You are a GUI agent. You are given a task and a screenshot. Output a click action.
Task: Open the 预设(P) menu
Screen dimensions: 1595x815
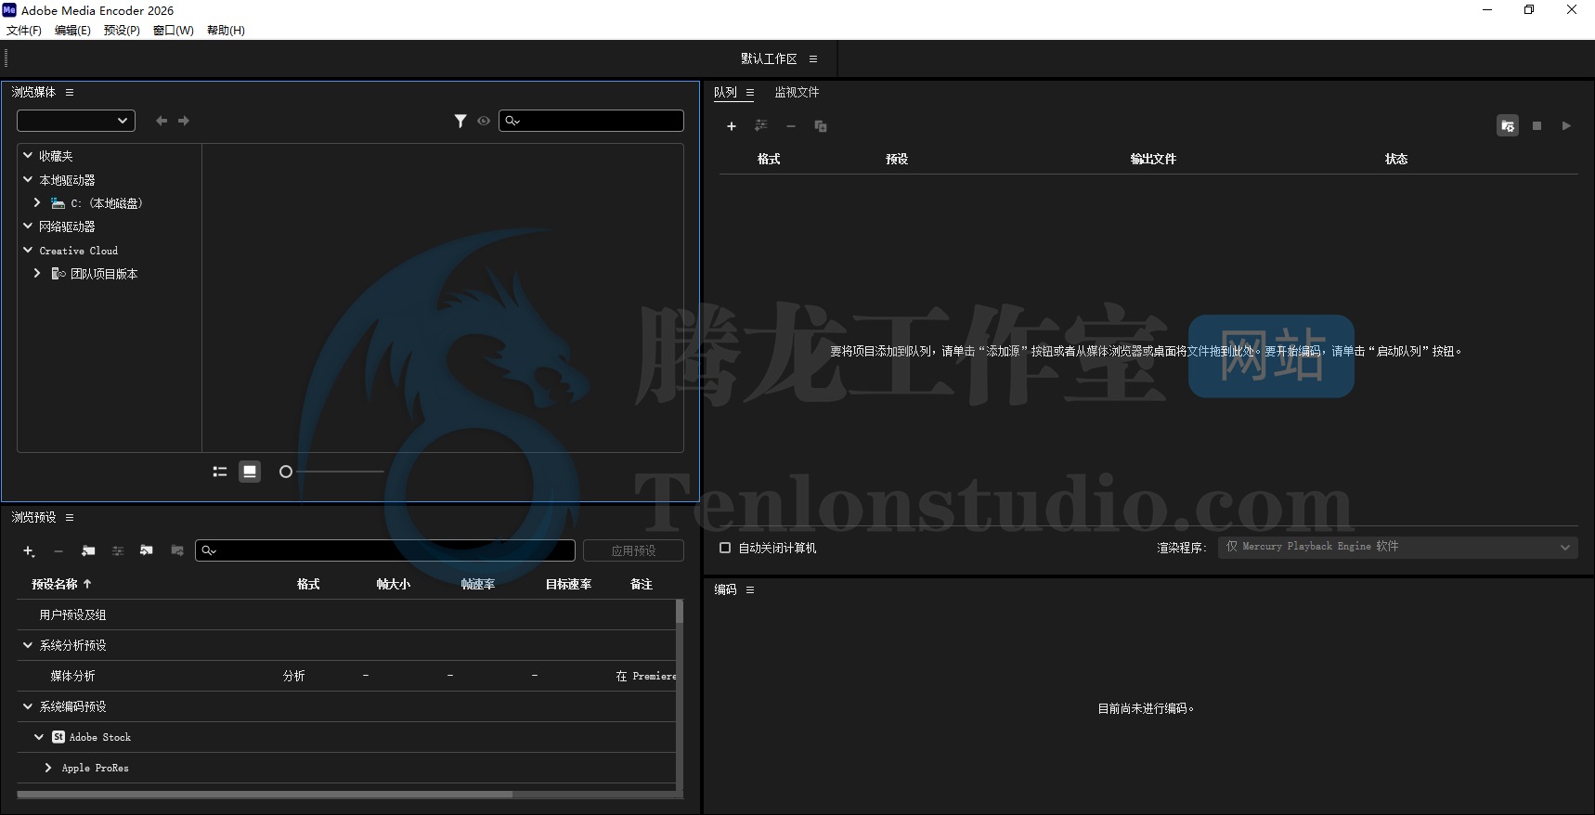coord(122,31)
